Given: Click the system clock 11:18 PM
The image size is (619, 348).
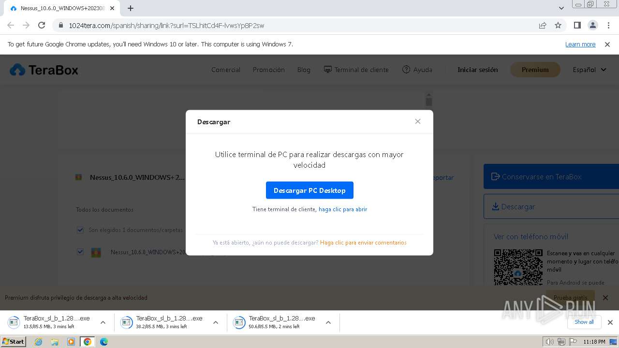Looking at the screenshot, I should [594, 342].
